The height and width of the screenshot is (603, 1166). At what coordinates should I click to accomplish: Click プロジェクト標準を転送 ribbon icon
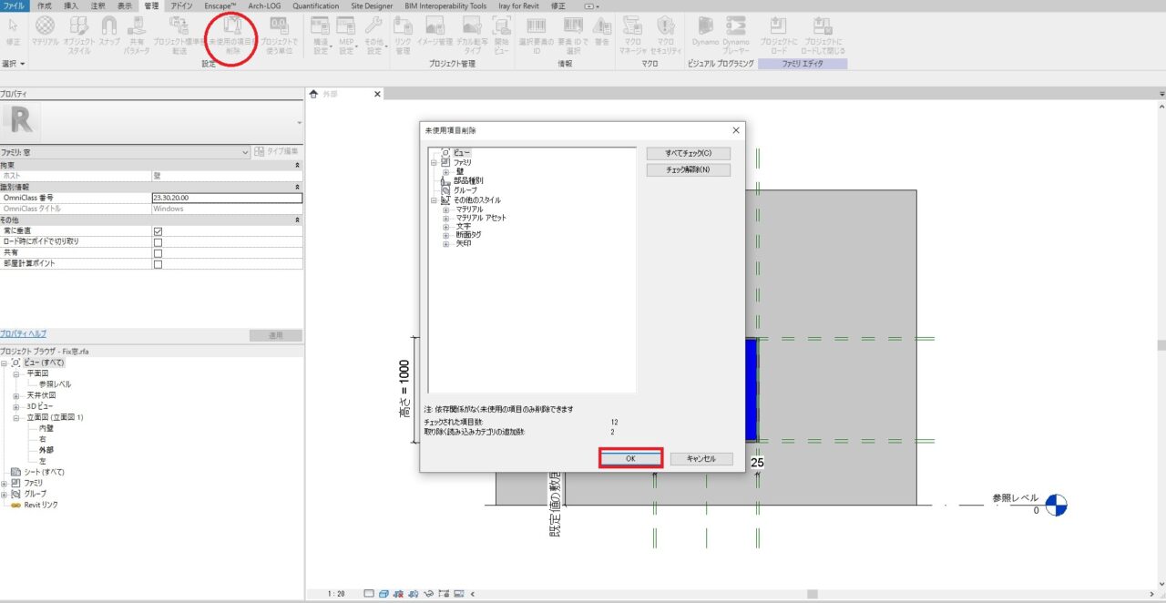pos(179,26)
